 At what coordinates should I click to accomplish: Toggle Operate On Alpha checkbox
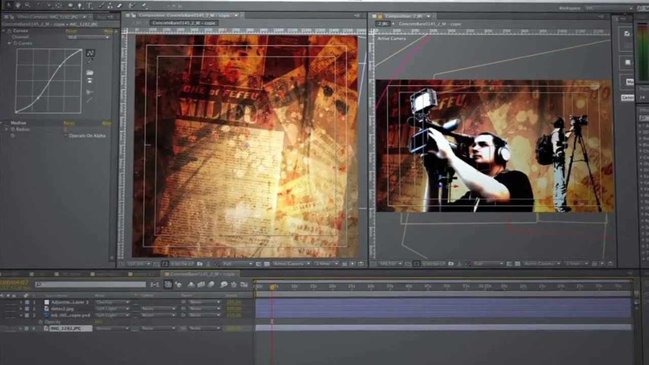(x=66, y=136)
